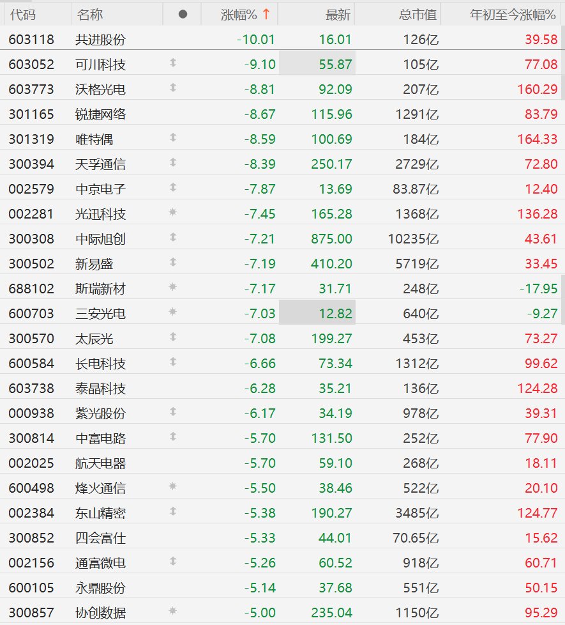
Task: Click the up-down marker icon for 长电科技
Action: [x=173, y=362]
